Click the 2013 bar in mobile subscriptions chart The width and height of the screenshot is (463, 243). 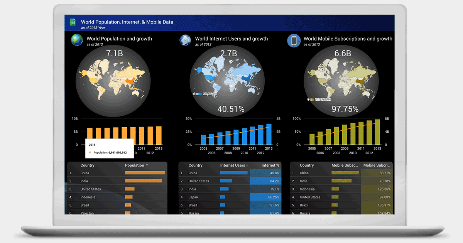[377, 132]
